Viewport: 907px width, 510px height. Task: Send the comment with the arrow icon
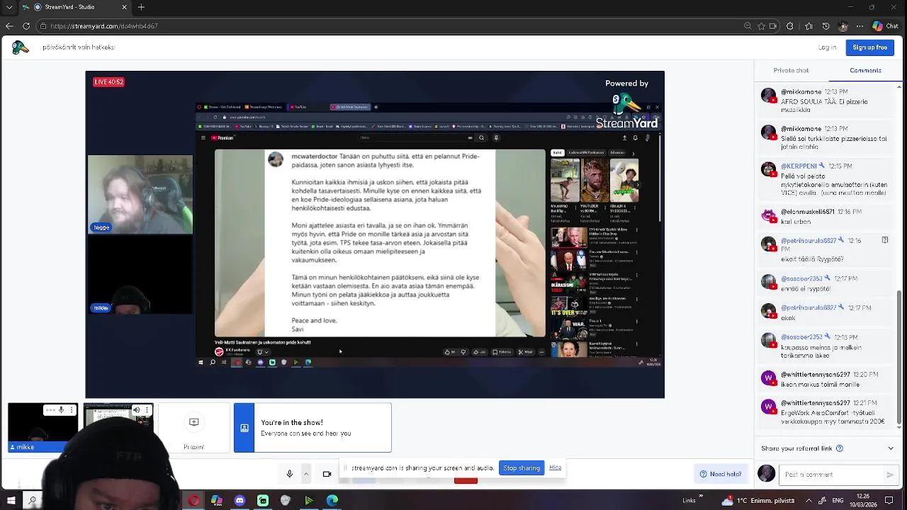tap(890, 475)
